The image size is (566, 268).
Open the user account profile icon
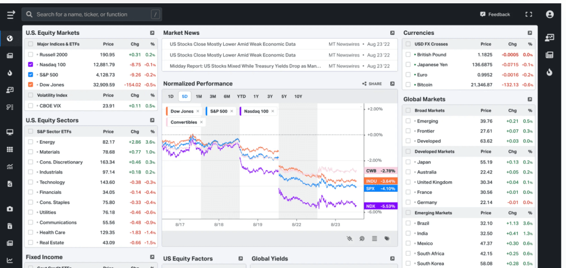click(550, 14)
